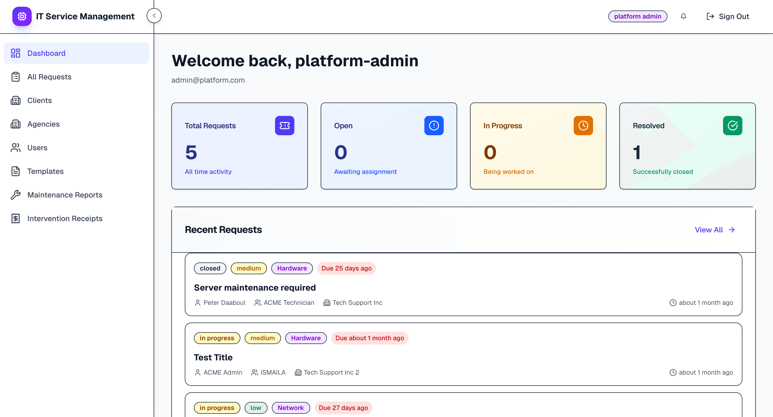This screenshot has width=773, height=417.
Task: Click the Hardware category tag on Test Title
Action: pyautogui.click(x=306, y=338)
